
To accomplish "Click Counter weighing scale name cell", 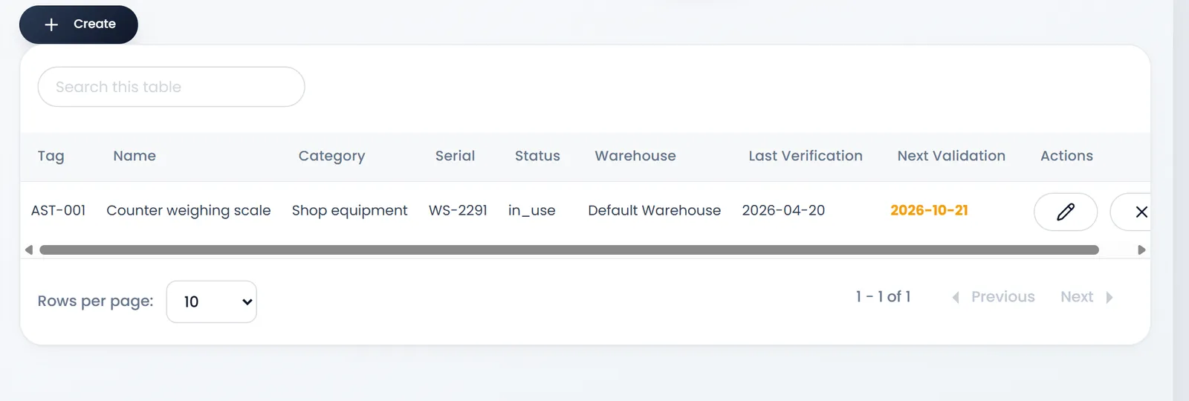I will [x=189, y=211].
